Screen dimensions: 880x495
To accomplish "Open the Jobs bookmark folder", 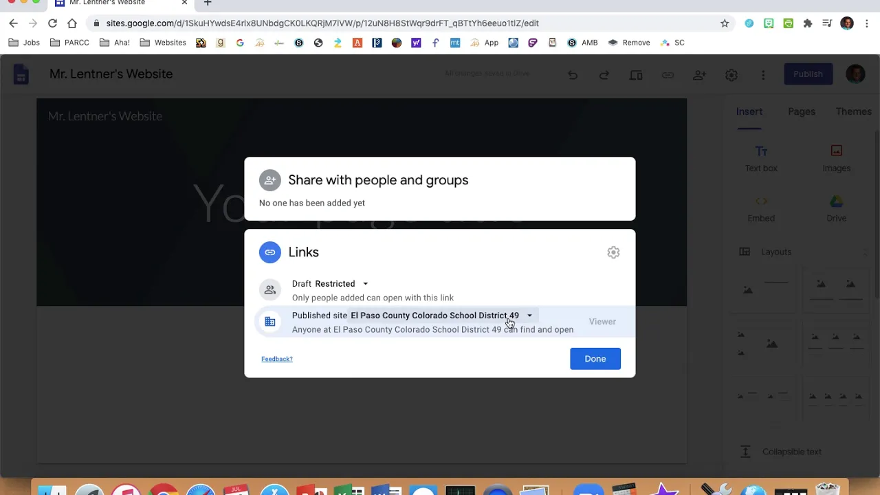I will tap(24, 43).
